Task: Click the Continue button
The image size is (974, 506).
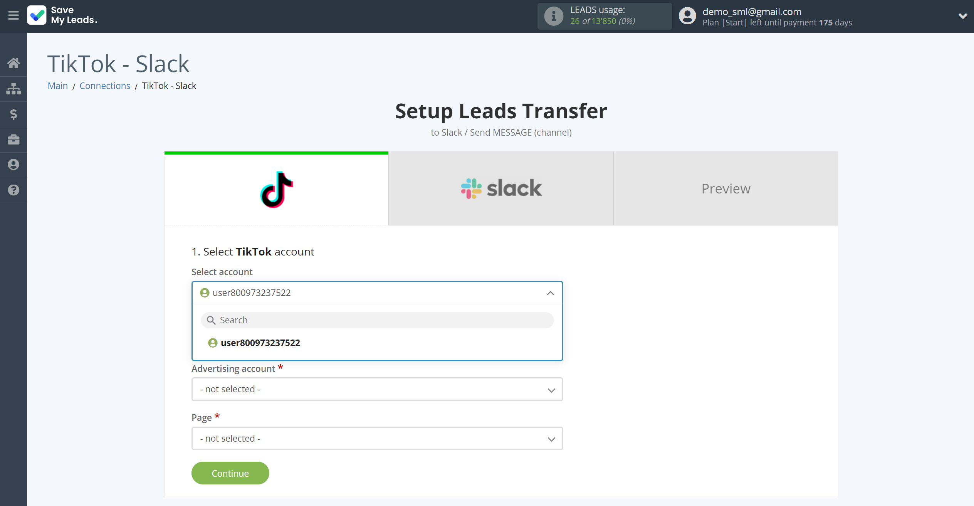Action: click(230, 472)
